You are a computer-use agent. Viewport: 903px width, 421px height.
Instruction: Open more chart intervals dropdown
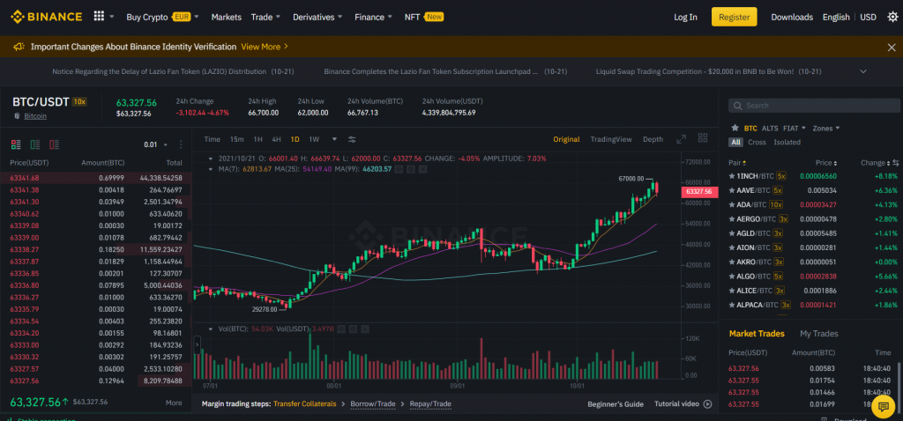pos(334,139)
